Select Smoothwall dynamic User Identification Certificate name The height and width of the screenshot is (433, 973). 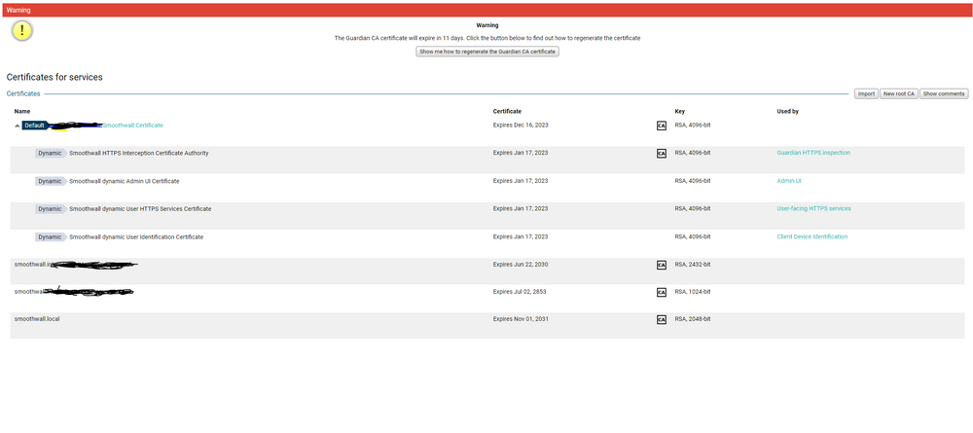click(x=136, y=237)
